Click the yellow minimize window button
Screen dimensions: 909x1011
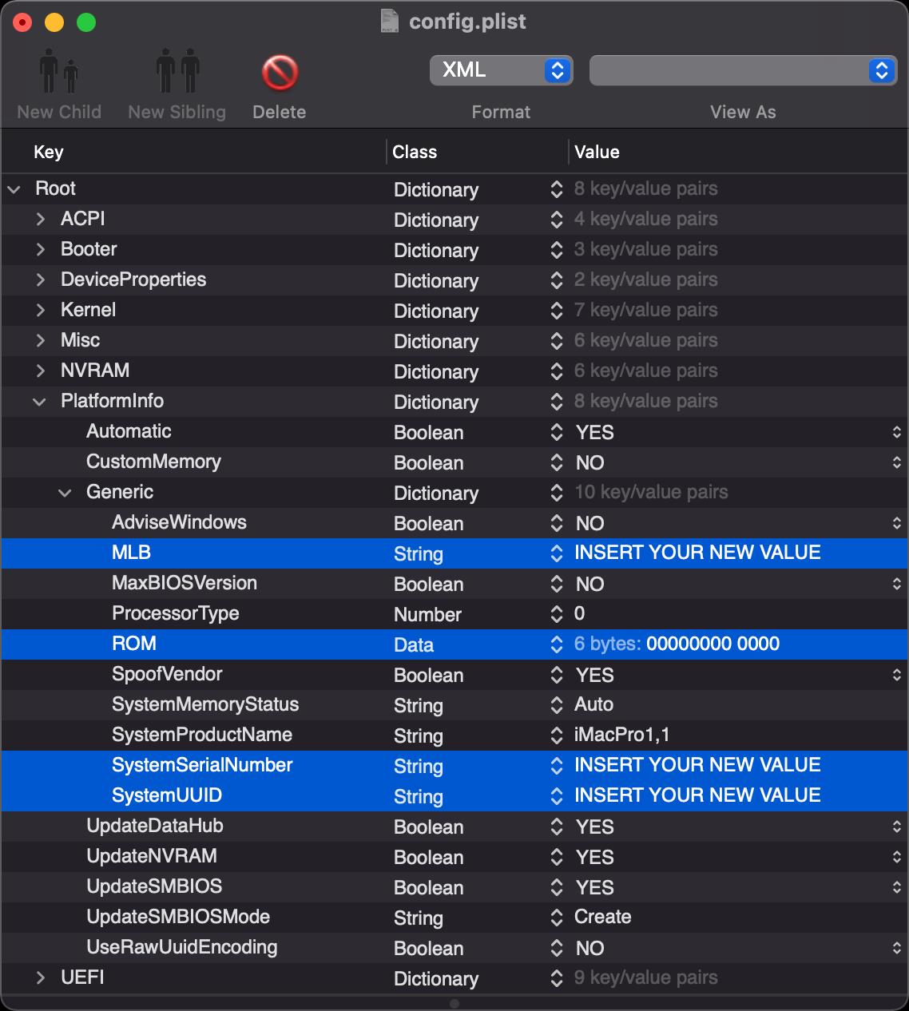[54, 22]
